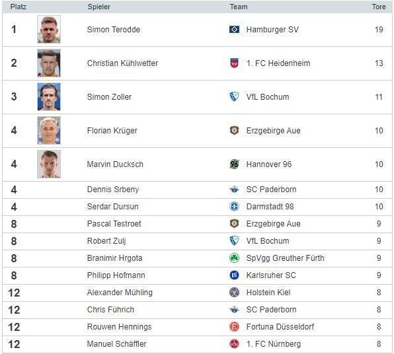Click the Hannover 96 club logo
This screenshot has width=394, height=354.
click(x=234, y=164)
